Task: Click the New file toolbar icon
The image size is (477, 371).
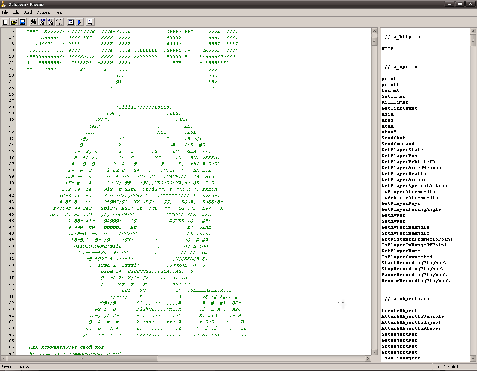Action: tap(5, 22)
